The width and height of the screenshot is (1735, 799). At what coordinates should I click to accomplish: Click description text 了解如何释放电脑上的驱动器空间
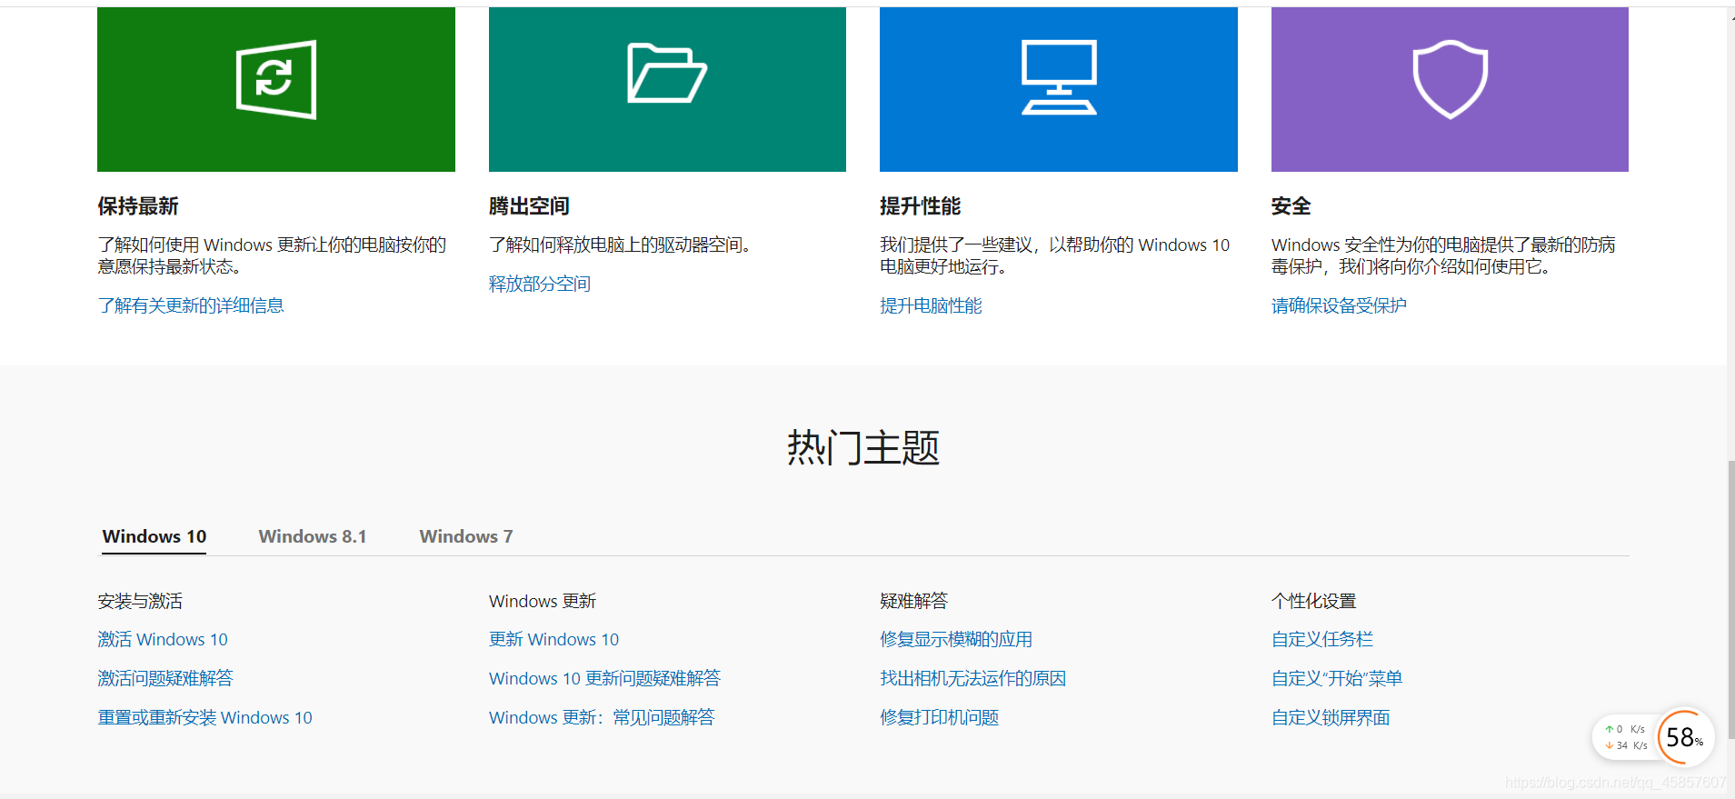coord(620,245)
